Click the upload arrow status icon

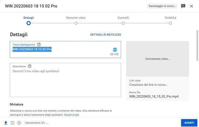click(6, 123)
